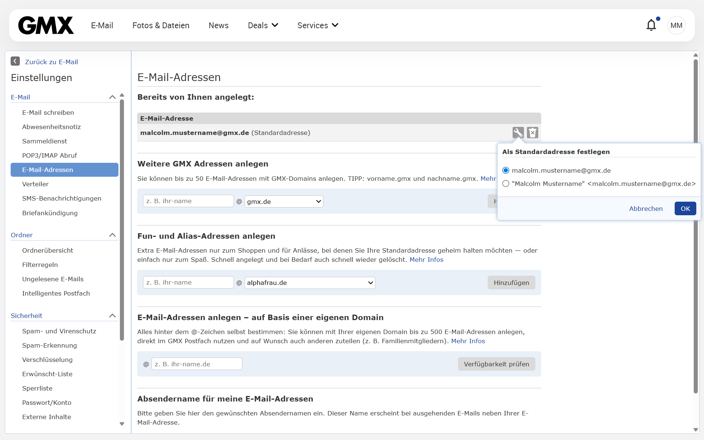Open the notification bell

pyautogui.click(x=651, y=25)
